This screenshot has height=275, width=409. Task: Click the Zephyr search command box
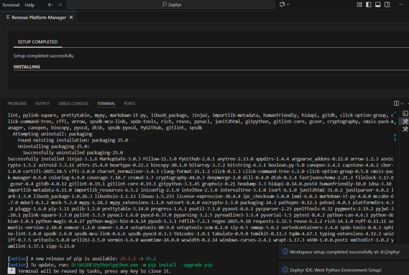tap(171, 5)
